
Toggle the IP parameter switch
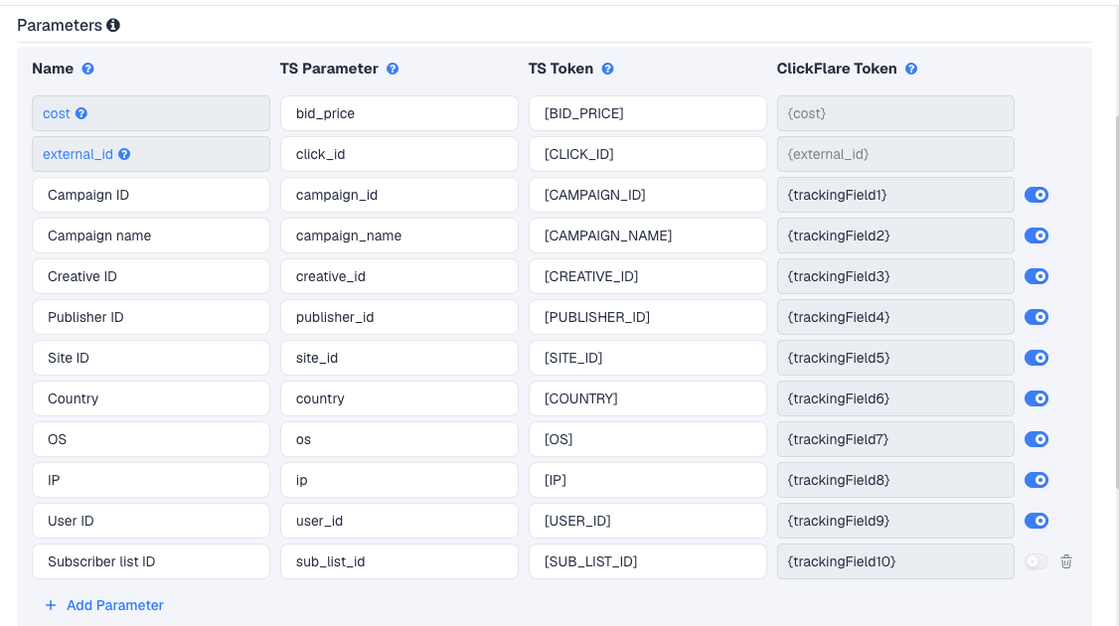(1037, 480)
